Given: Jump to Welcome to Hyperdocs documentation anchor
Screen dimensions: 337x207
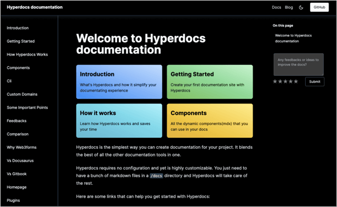Looking at the screenshot, I should [293, 38].
